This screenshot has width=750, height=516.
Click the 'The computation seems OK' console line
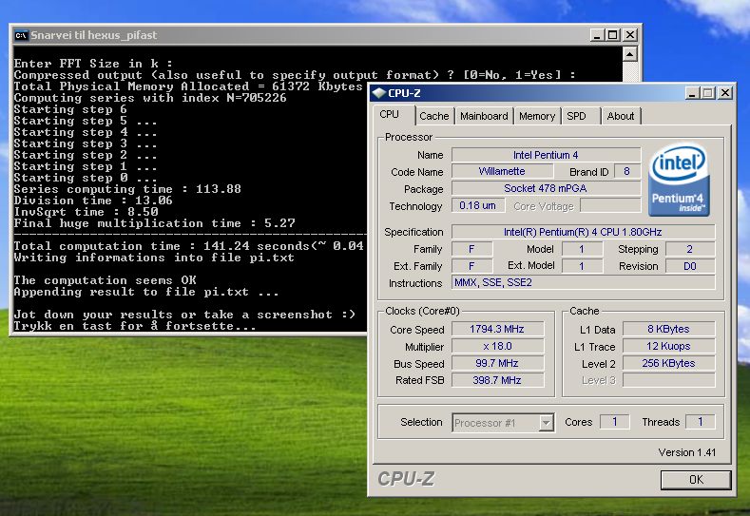click(x=106, y=280)
